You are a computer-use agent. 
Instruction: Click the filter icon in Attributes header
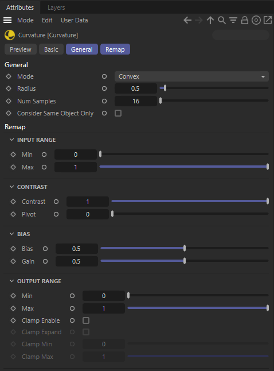coord(233,20)
